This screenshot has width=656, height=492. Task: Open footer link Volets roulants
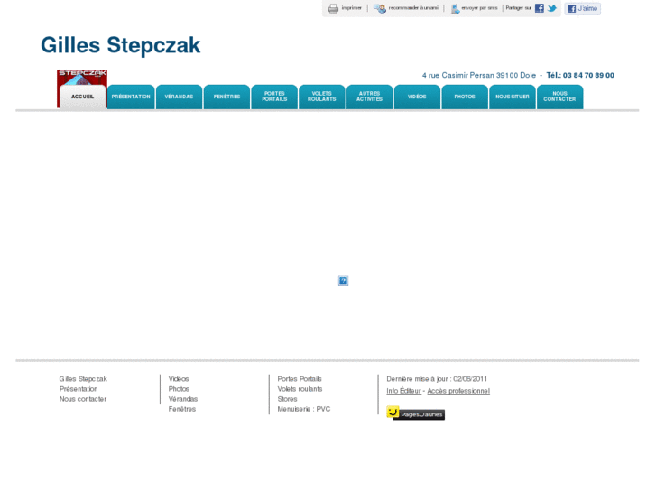300,389
